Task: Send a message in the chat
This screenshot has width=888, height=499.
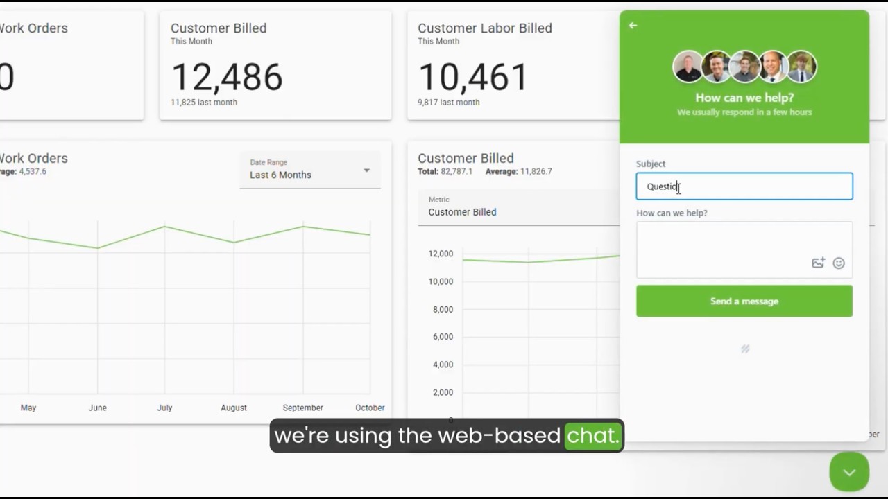Action: coord(744,301)
